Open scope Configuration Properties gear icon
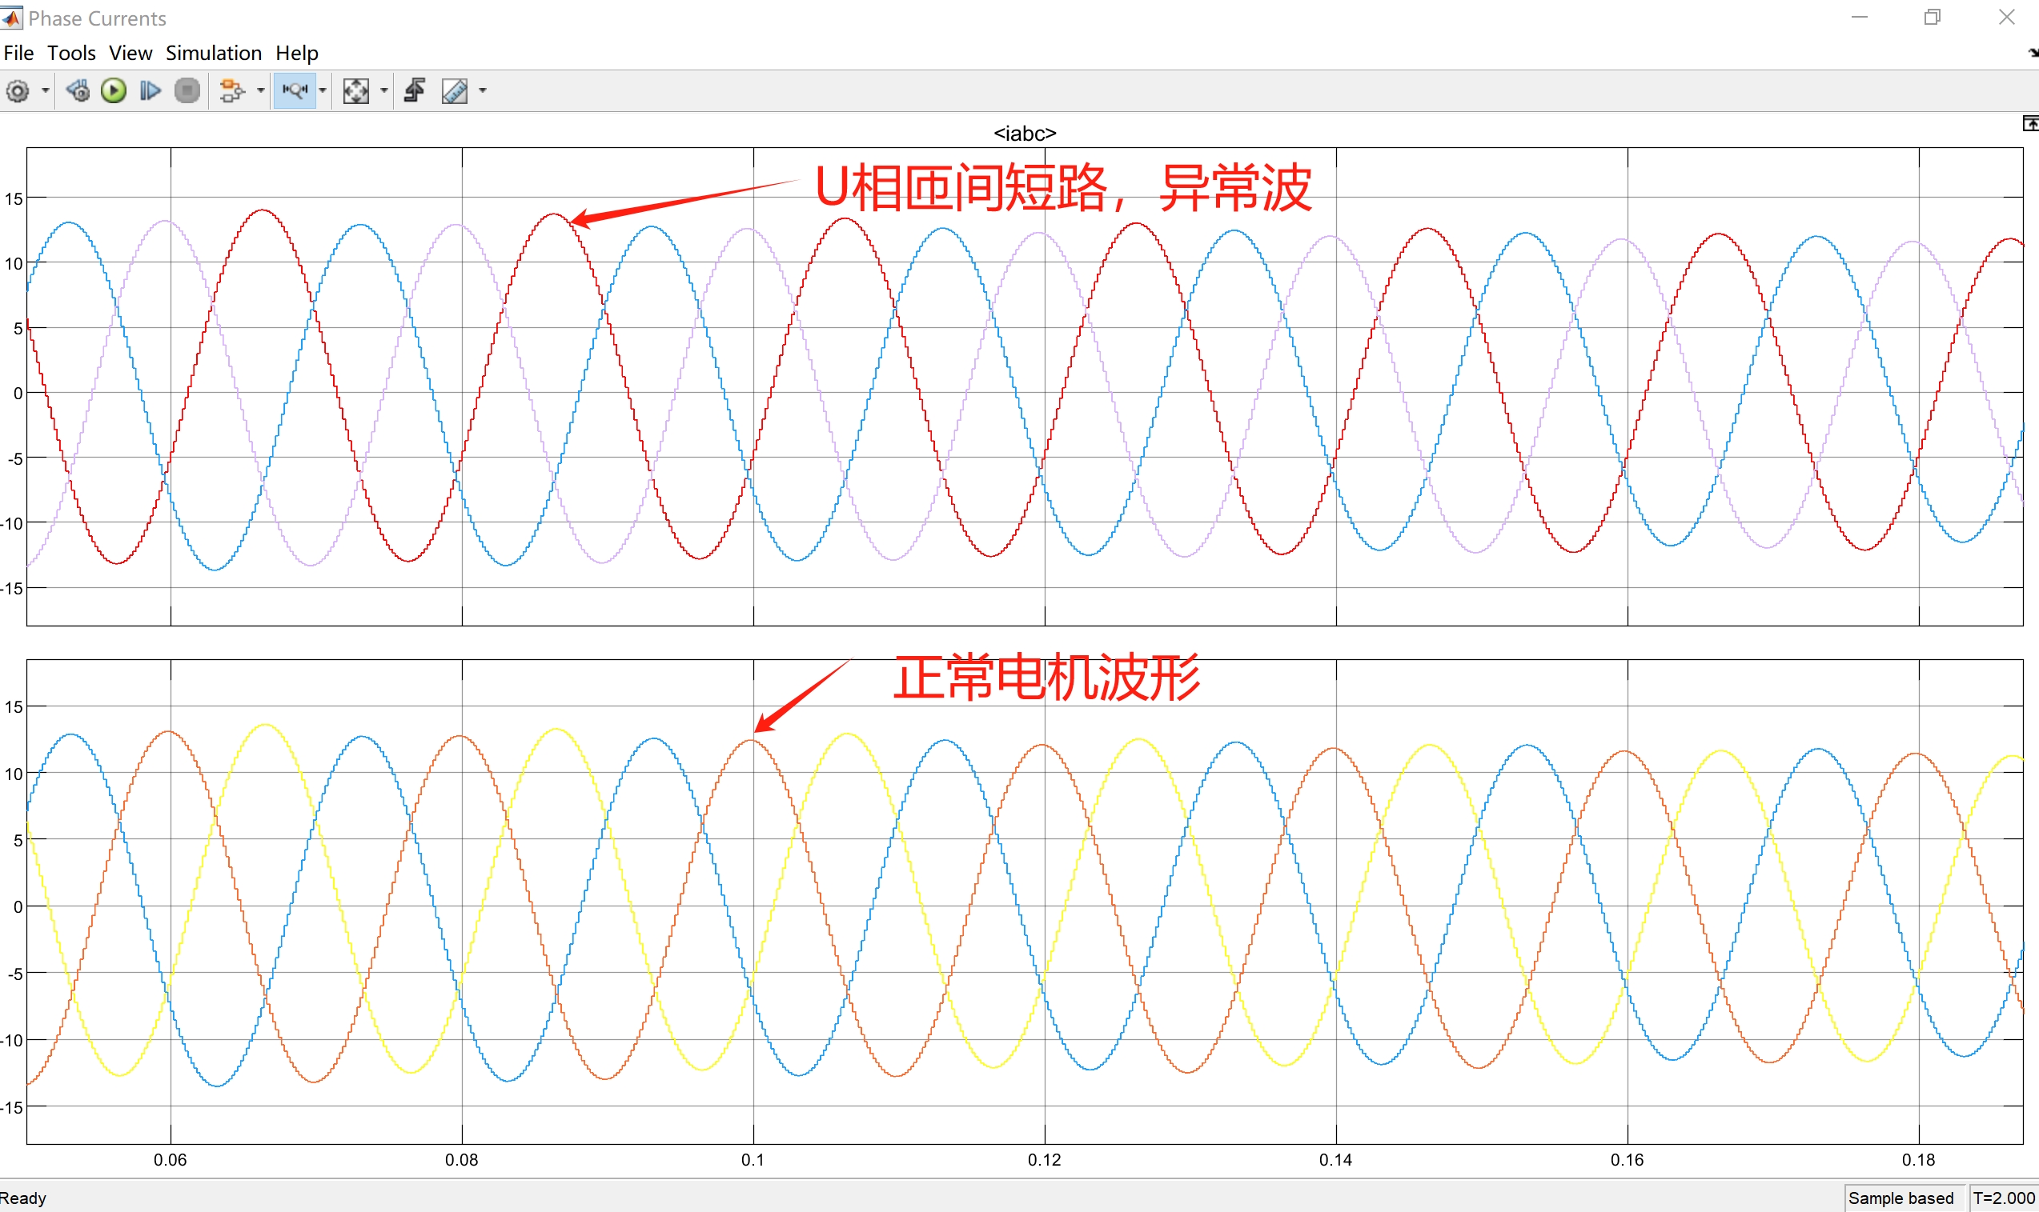This screenshot has width=2039, height=1212. pos(18,90)
